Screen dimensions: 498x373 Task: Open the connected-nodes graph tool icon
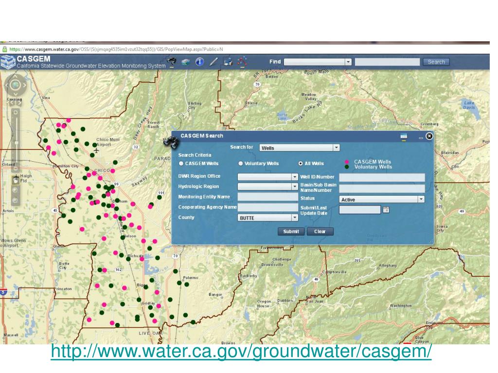(242, 61)
